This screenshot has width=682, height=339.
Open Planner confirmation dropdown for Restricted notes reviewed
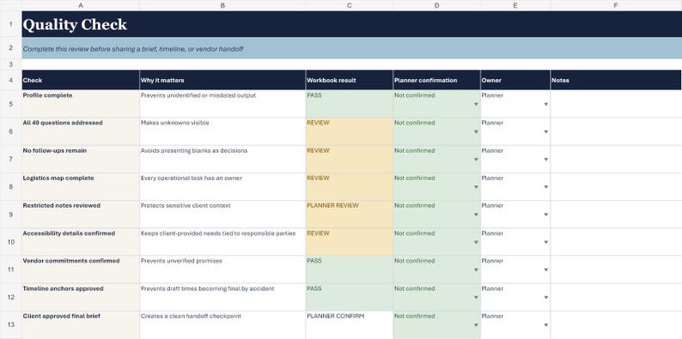476,215
